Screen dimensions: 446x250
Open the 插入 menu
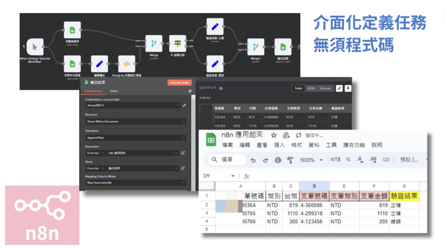coord(279,145)
